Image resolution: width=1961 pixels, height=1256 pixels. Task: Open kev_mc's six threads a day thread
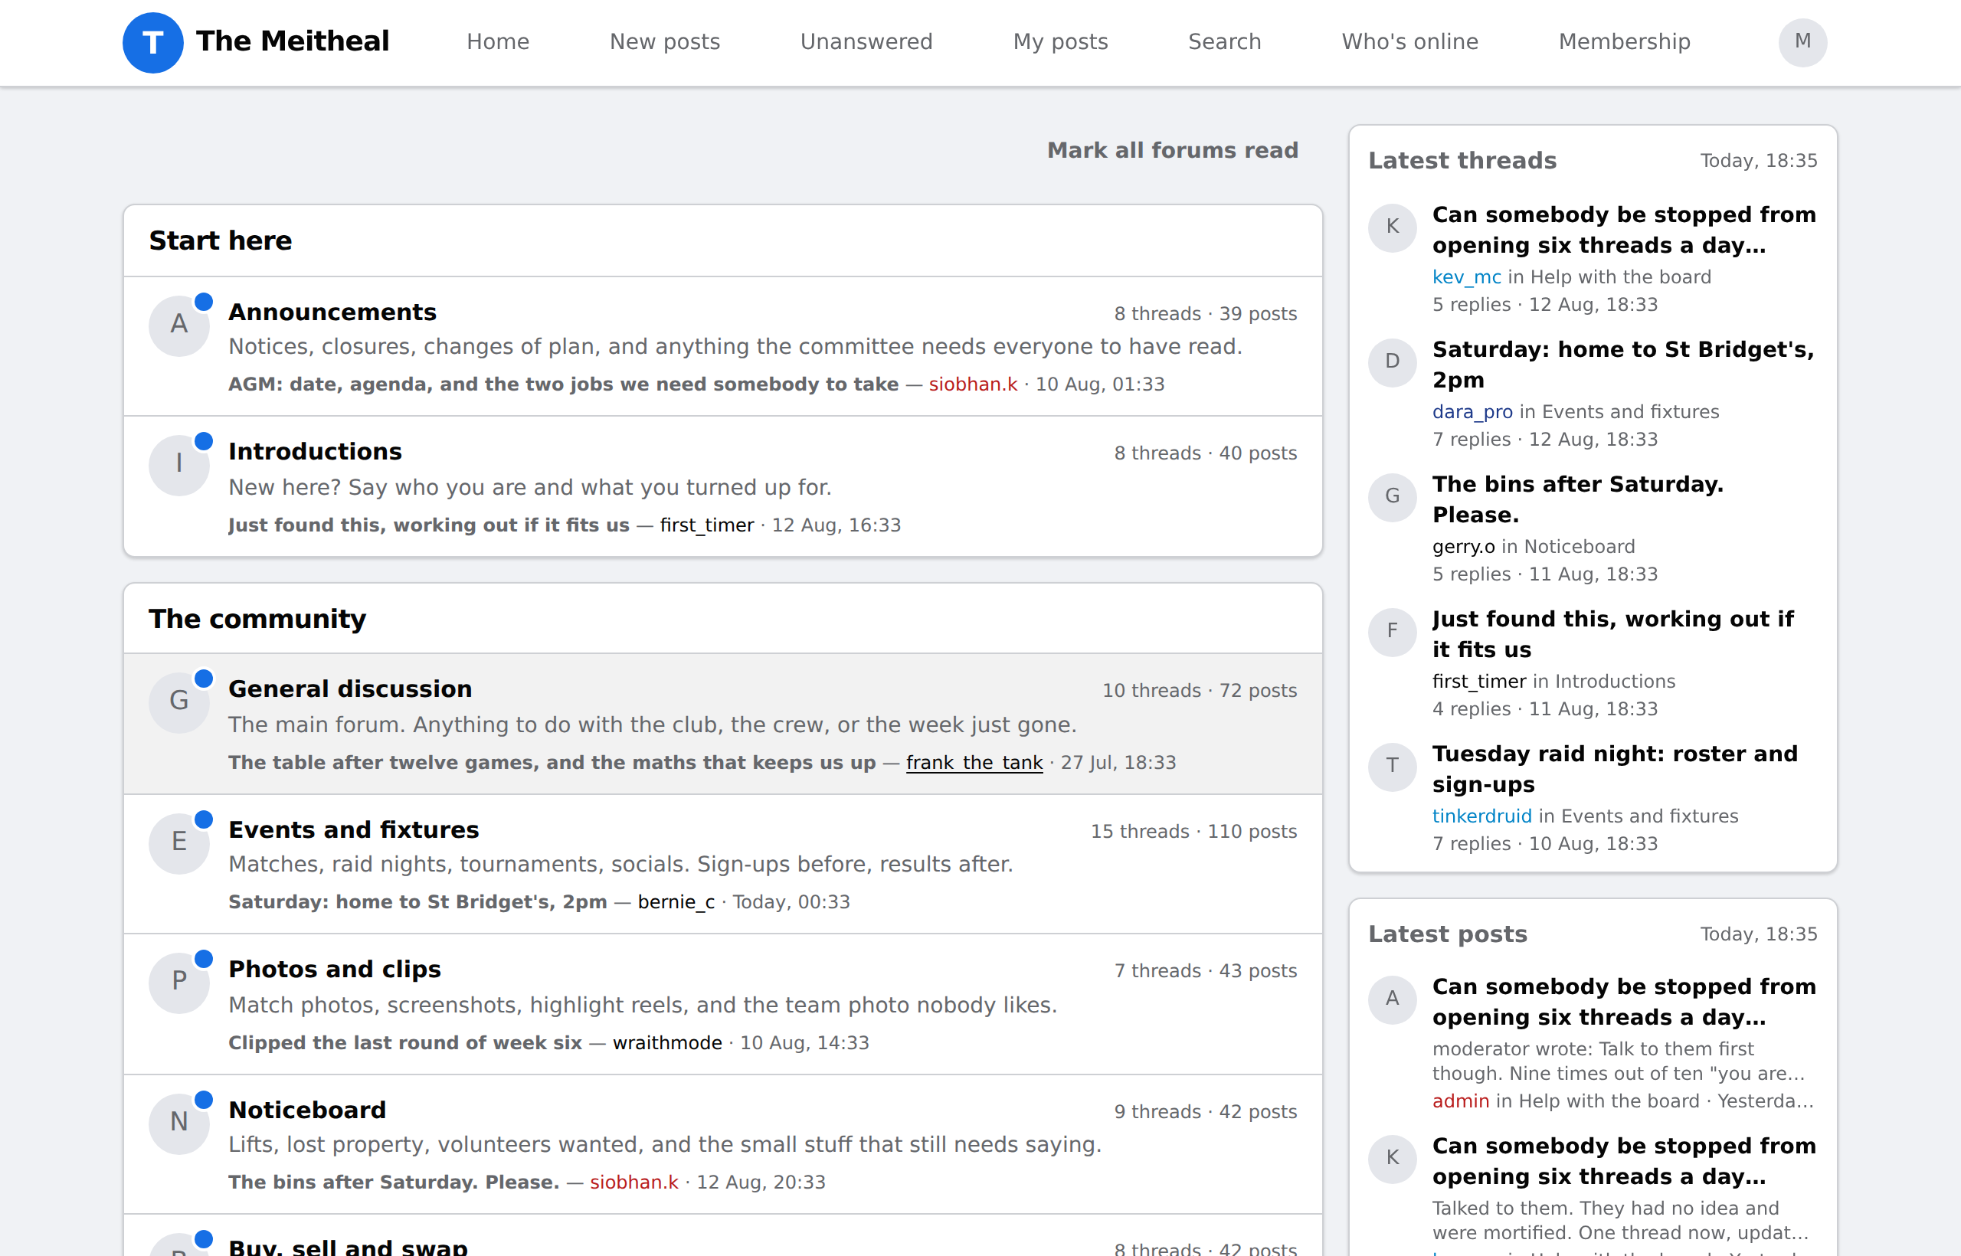[x=1624, y=230]
